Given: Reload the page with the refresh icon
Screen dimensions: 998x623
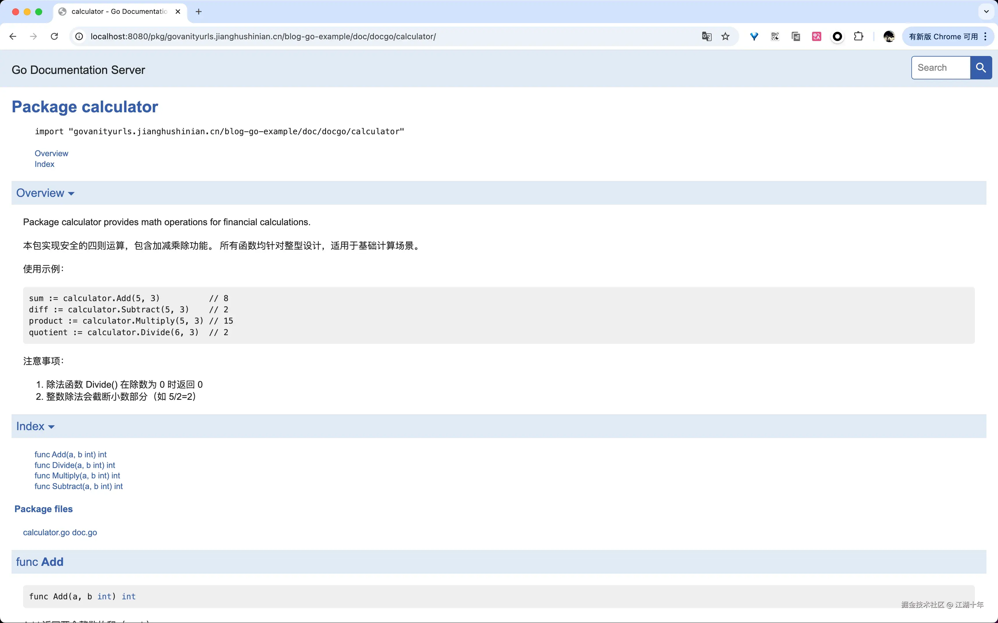Looking at the screenshot, I should click(x=54, y=36).
